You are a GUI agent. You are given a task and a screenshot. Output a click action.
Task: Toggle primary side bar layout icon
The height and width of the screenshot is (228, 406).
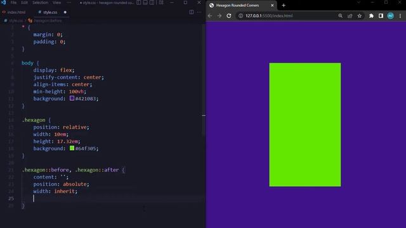point(139,3)
